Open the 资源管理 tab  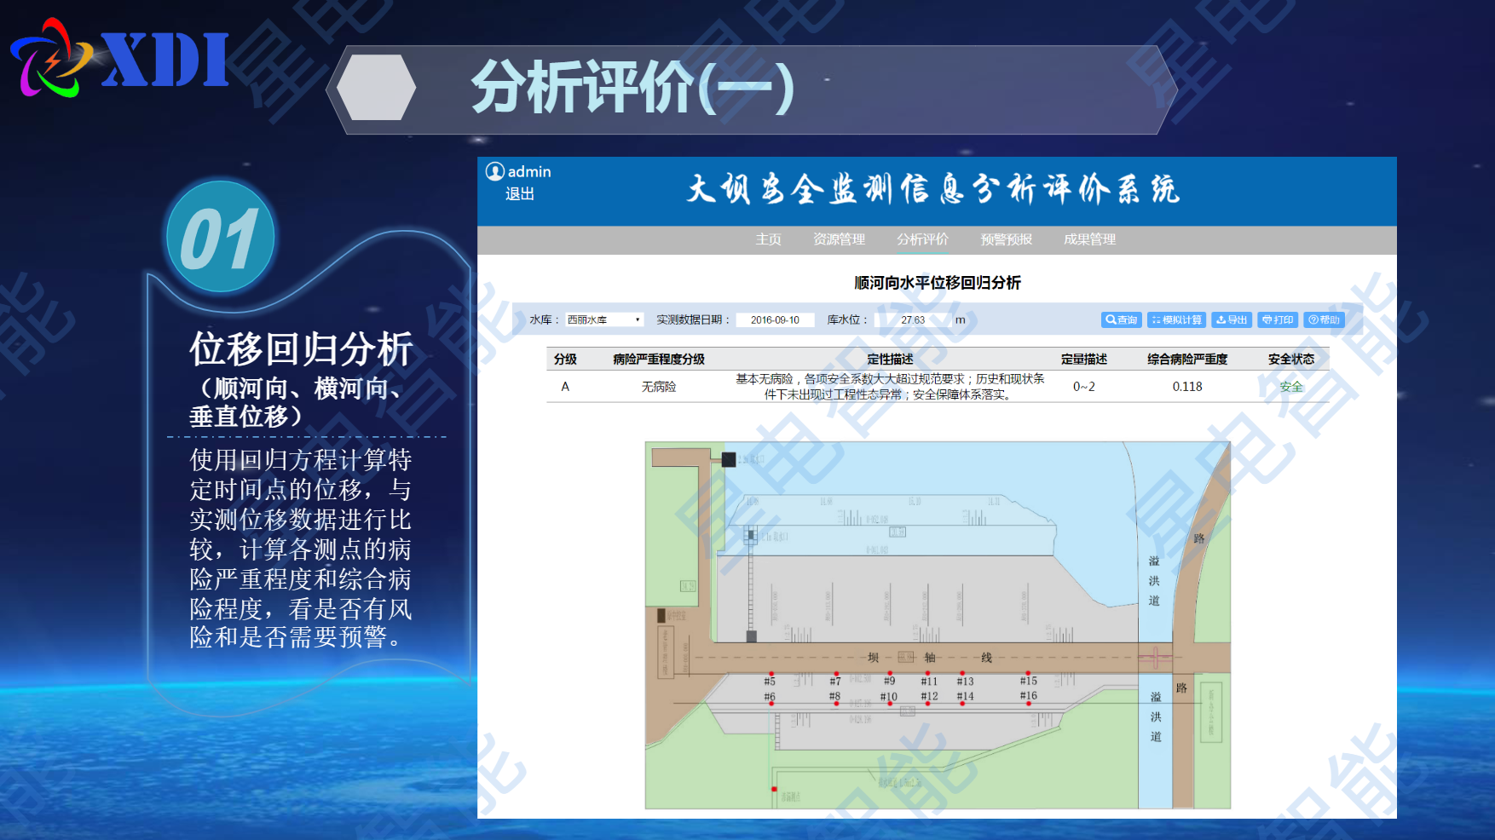pos(839,239)
